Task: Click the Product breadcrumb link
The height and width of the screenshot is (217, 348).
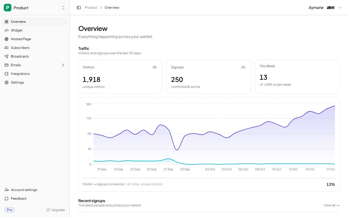Action: 91,8
